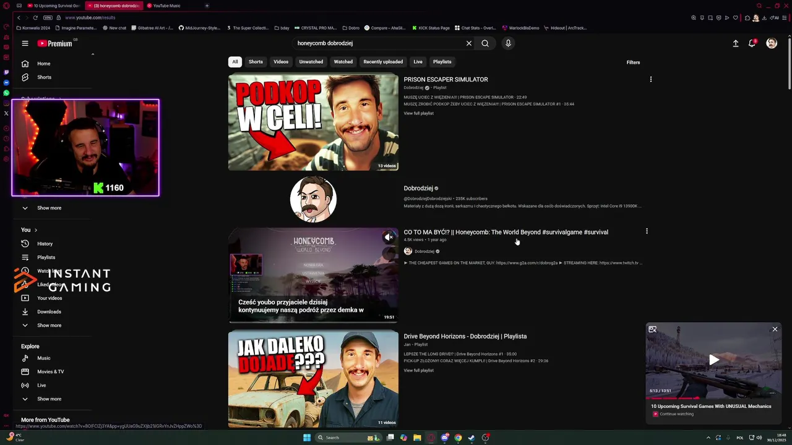Viewport: 792px width, 445px height.
Task: Resume playback in the miniplayer
Action: (714, 360)
